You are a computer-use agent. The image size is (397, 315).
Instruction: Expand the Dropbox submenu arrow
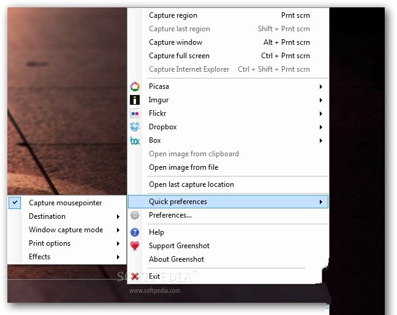click(x=321, y=127)
